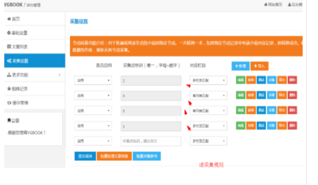
Task: Open 蜘蛛记录 spider log page
Action: [x=18, y=89]
